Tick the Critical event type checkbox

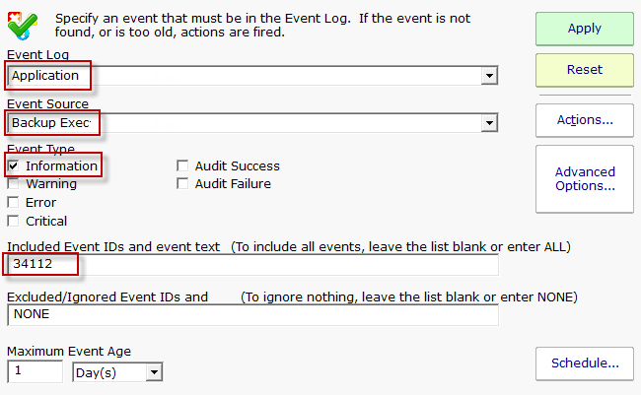(13, 221)
